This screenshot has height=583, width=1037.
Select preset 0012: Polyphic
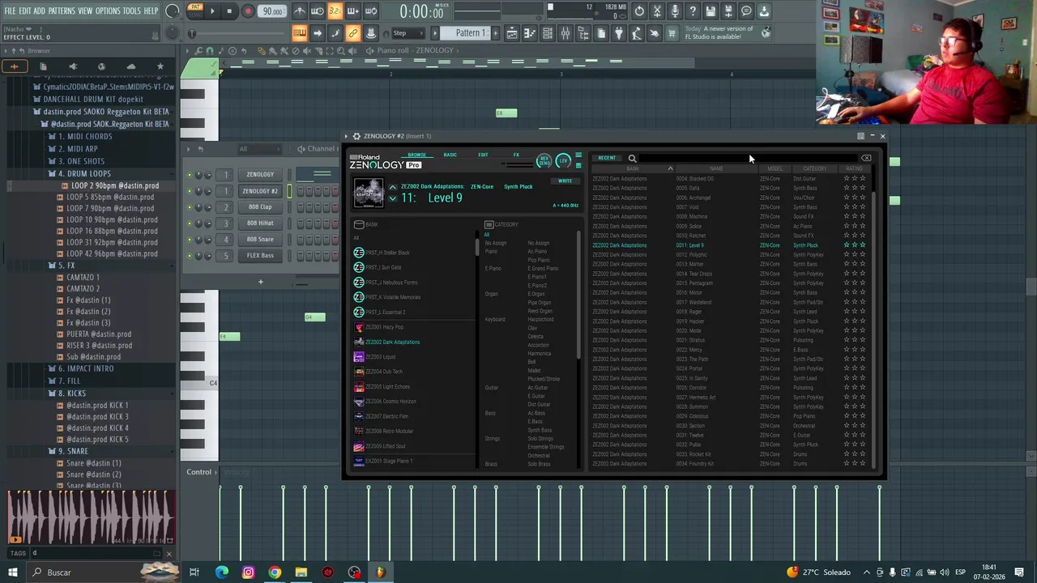[692, 255]
